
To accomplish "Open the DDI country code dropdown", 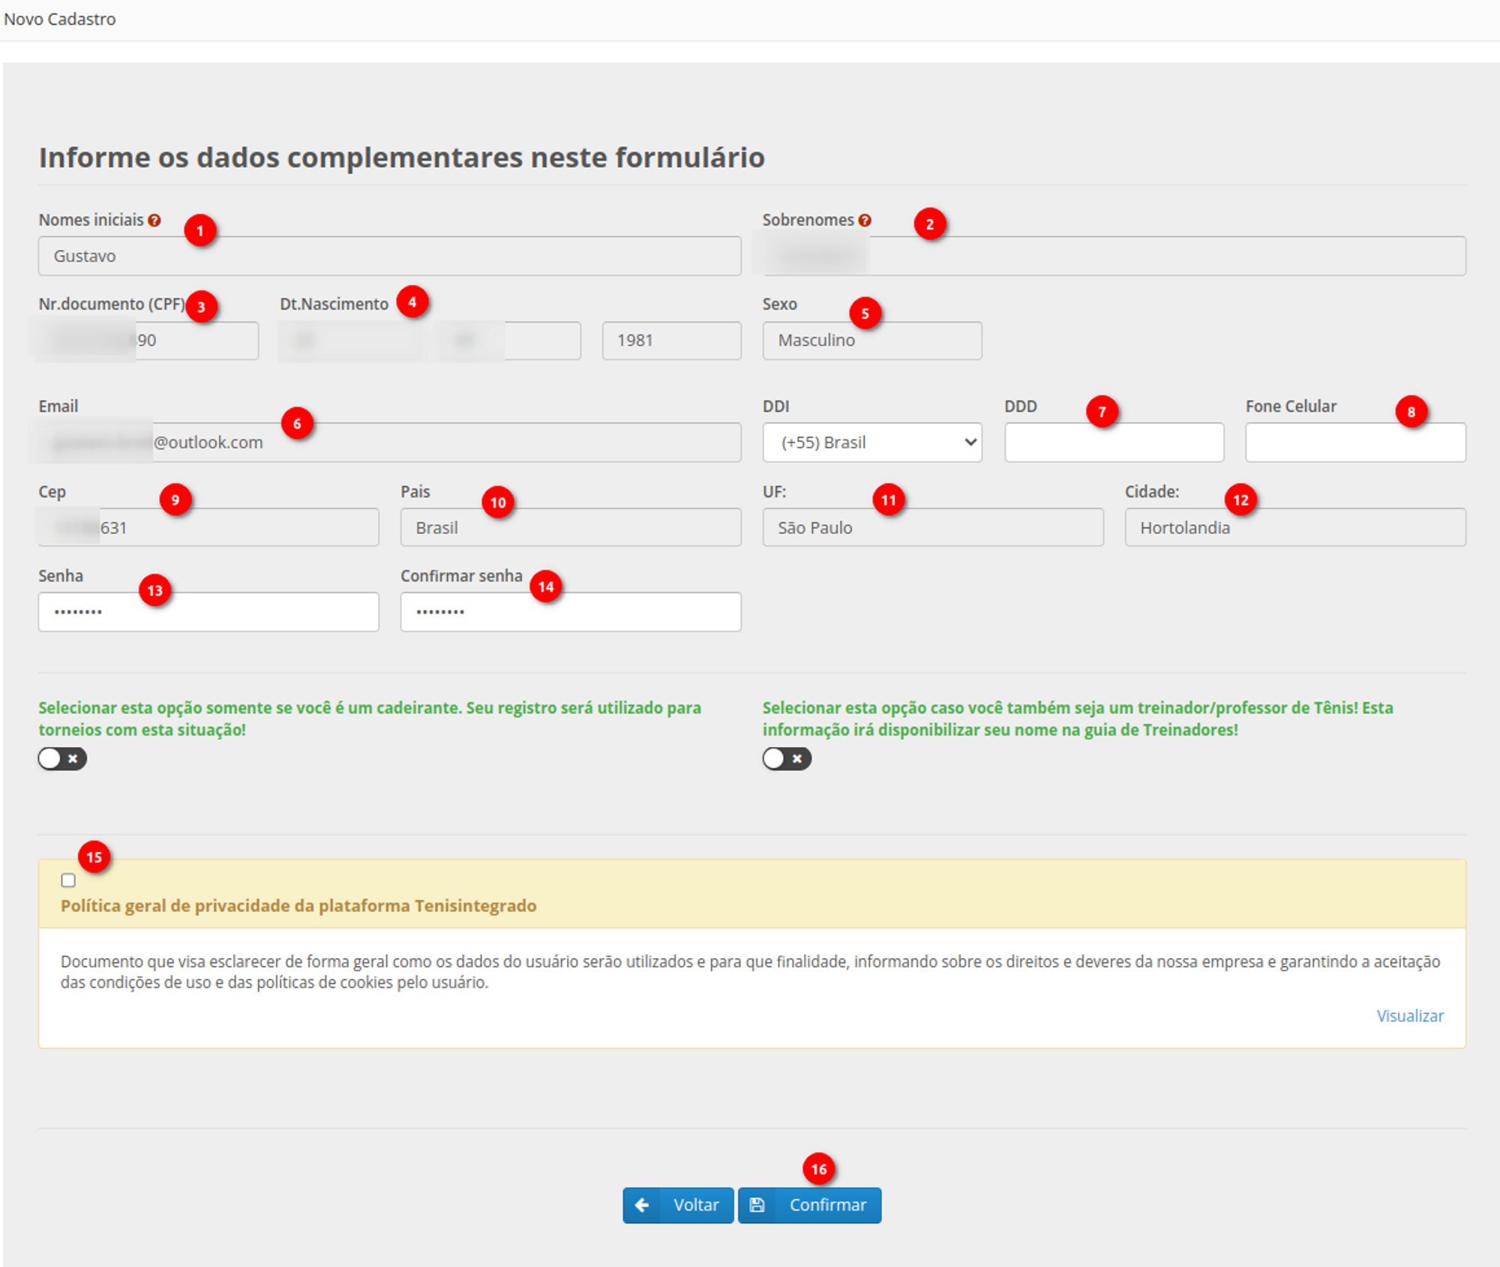I will point(871,443).
